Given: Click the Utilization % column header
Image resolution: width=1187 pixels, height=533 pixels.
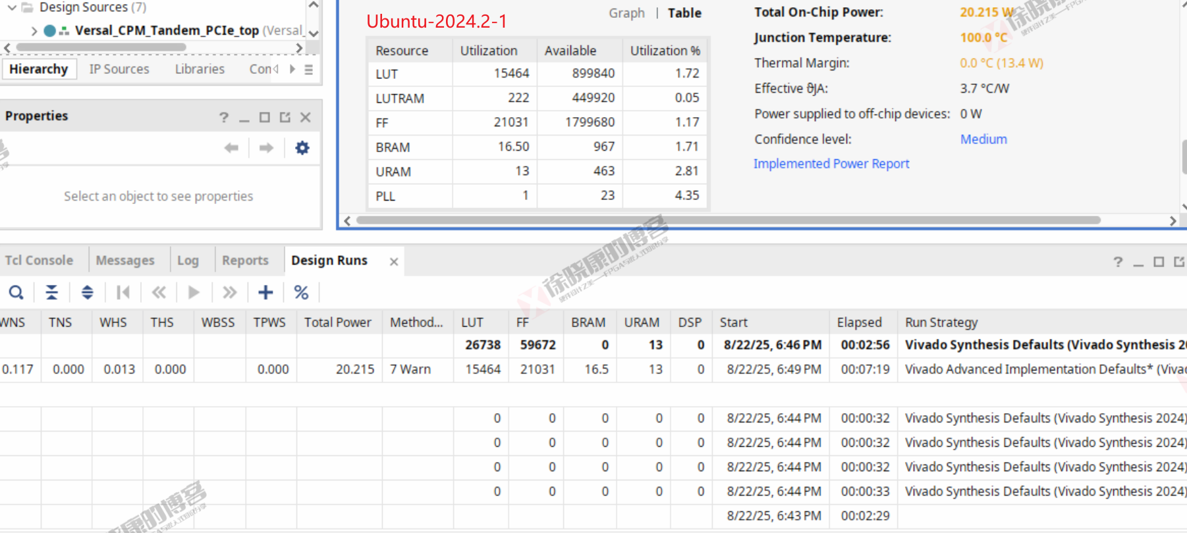Looking at the screenshot, I should click(665, 51).
